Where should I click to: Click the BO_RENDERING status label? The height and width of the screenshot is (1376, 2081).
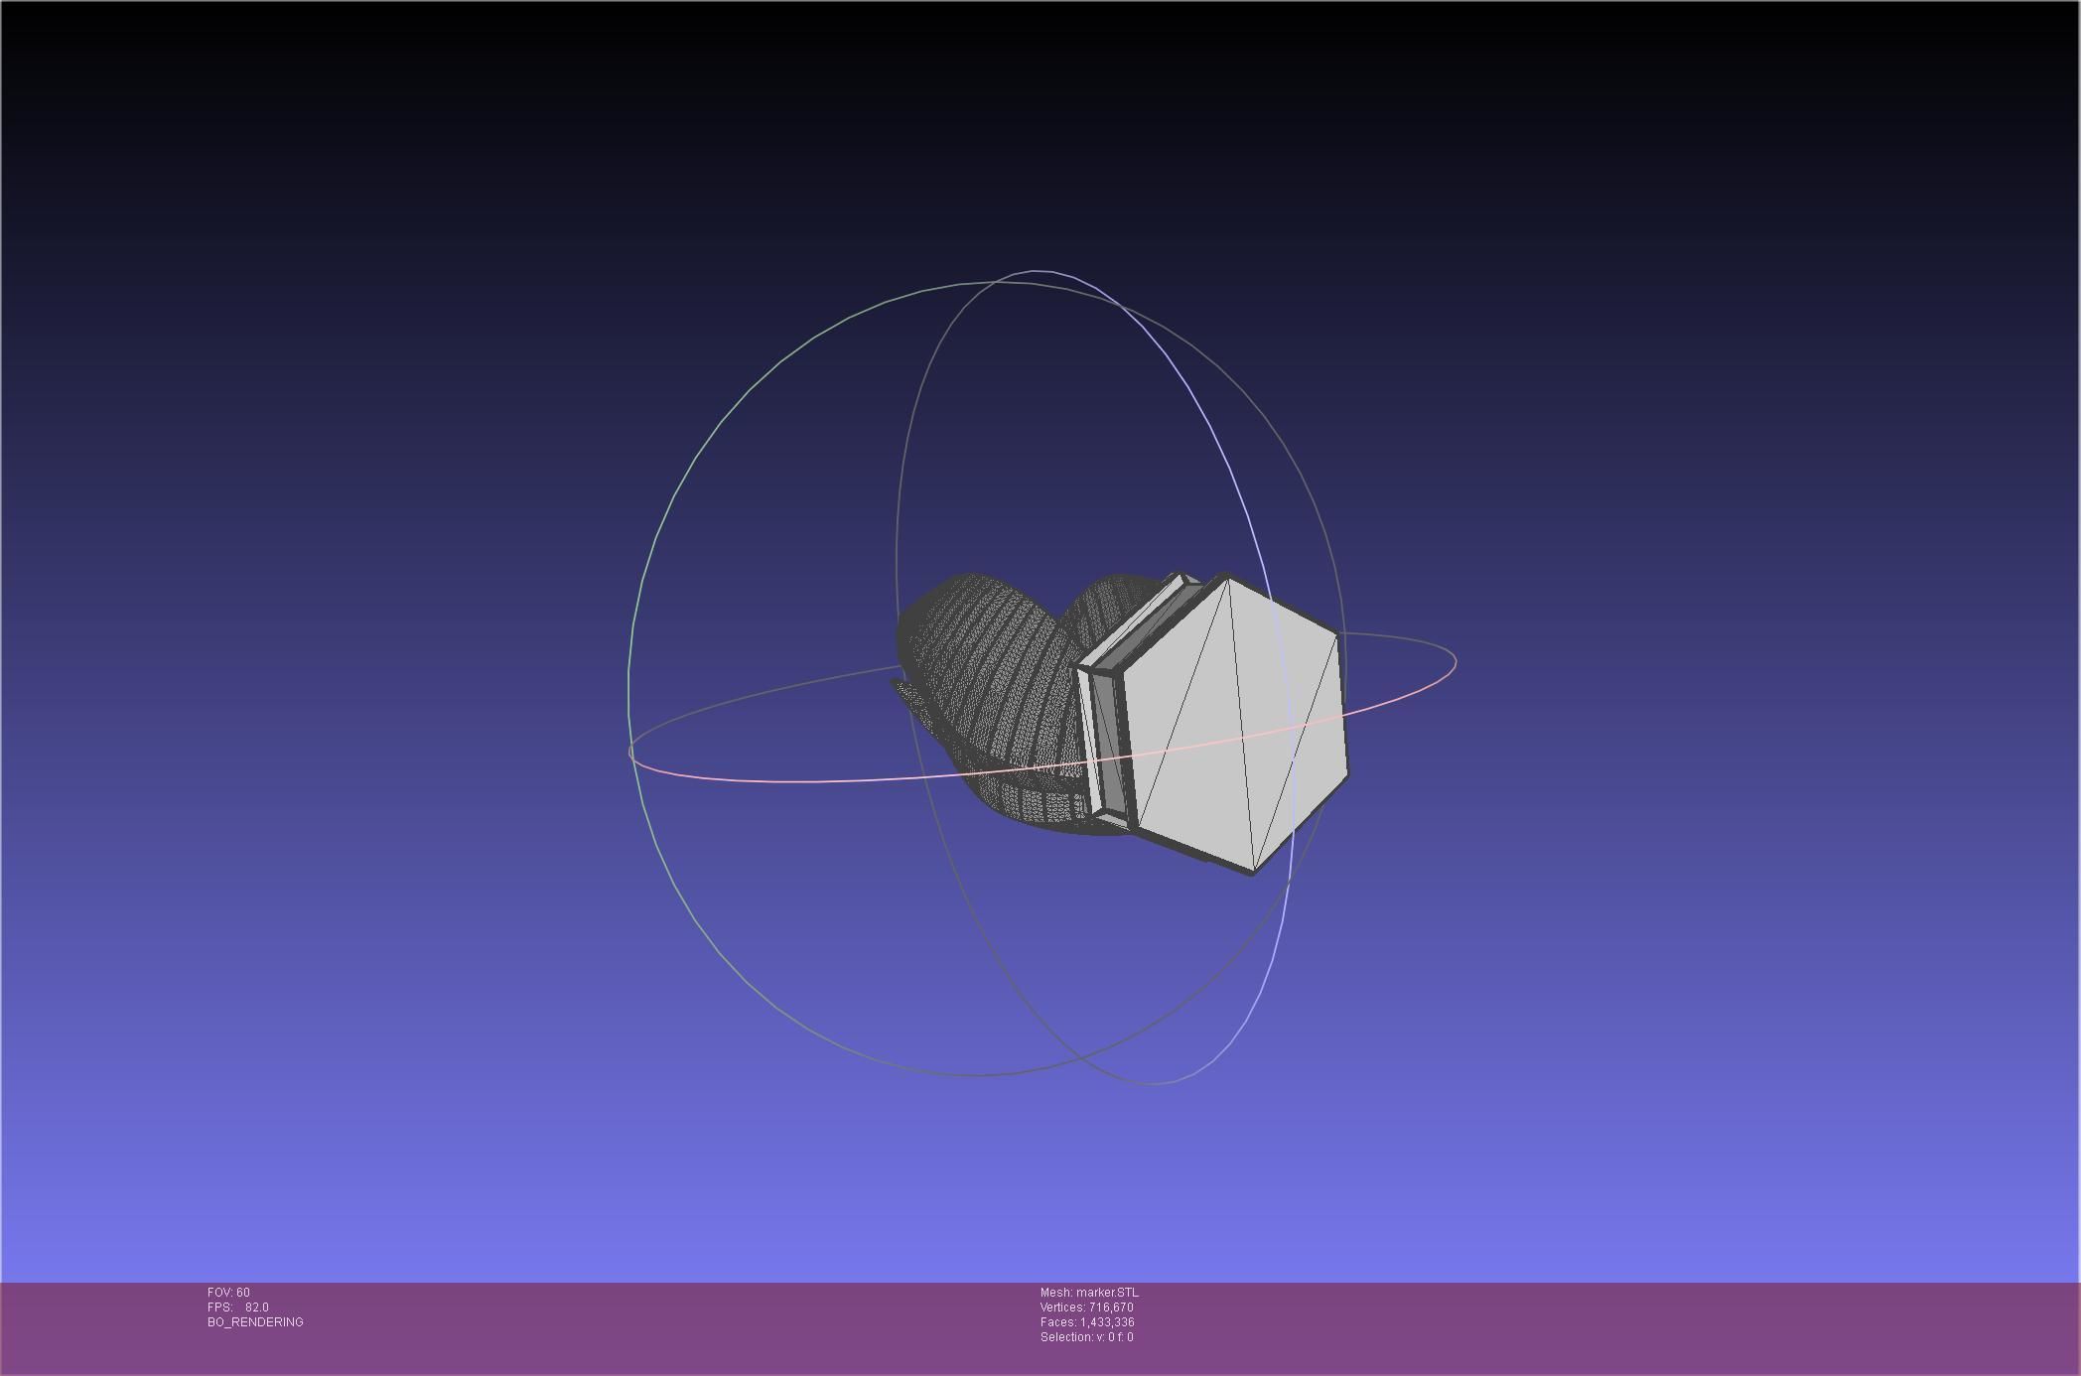pos(255,1322)
